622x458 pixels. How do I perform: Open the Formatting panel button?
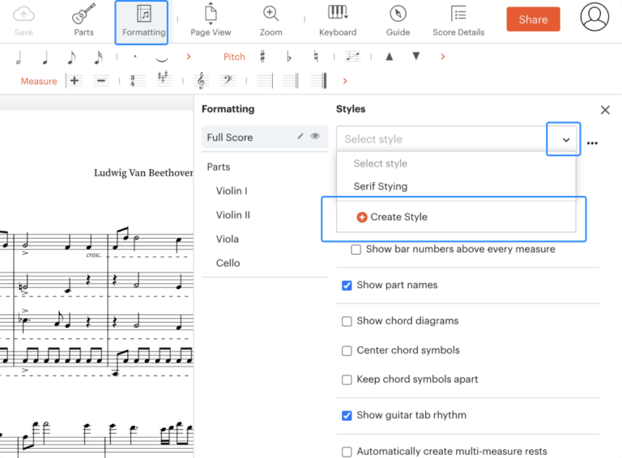[143, 22]
